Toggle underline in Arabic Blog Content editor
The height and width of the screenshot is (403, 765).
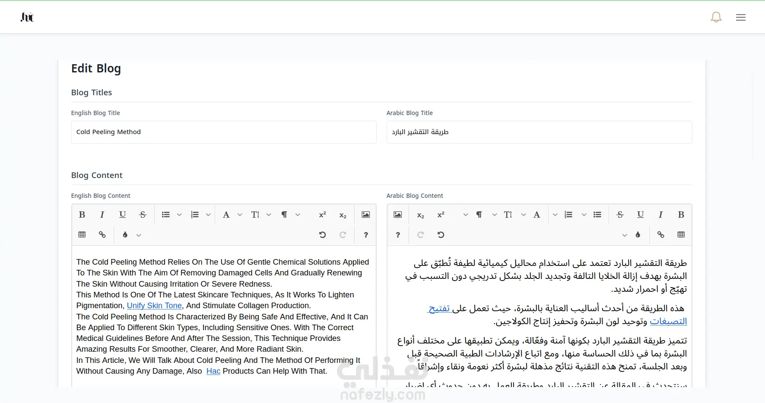pyautogui.click(x=641, y=215)
